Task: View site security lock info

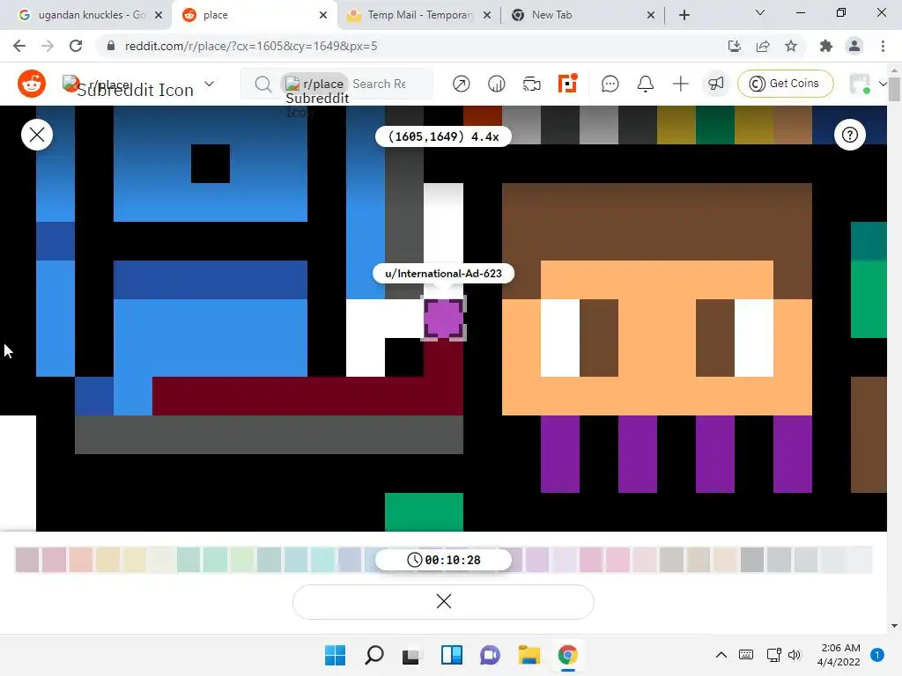Action: coord(110,46)
